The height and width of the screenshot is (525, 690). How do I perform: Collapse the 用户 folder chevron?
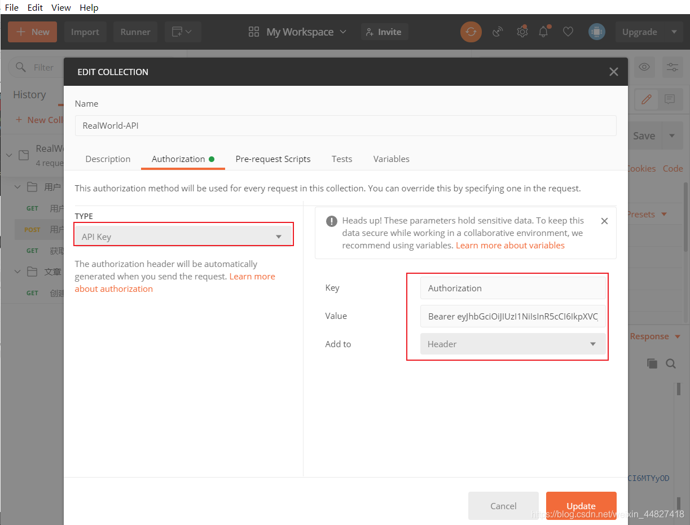17,187
